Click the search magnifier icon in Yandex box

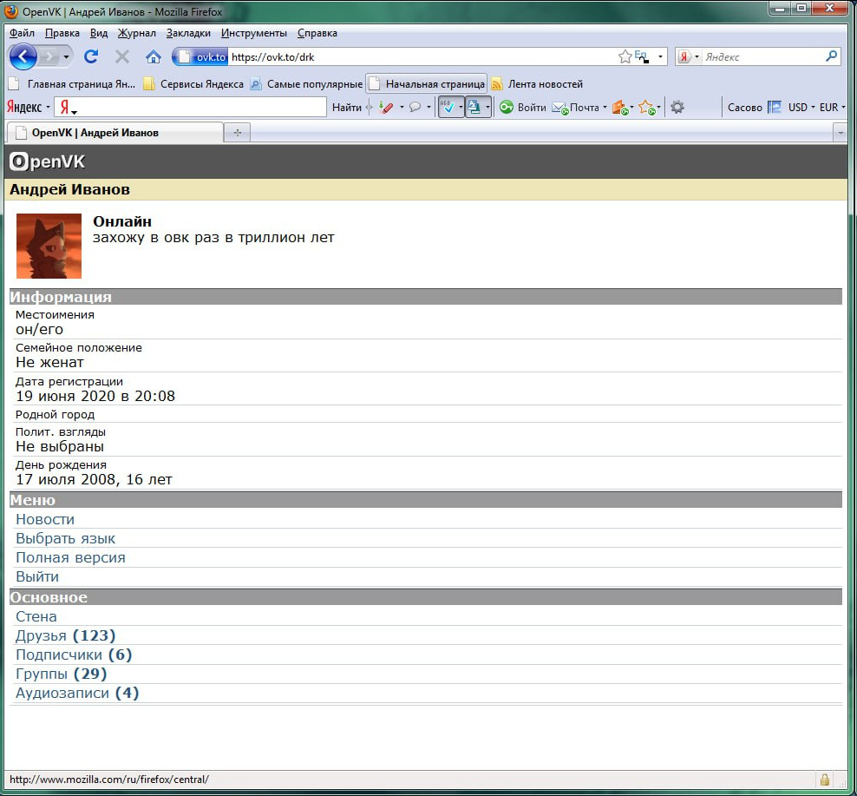831,56
